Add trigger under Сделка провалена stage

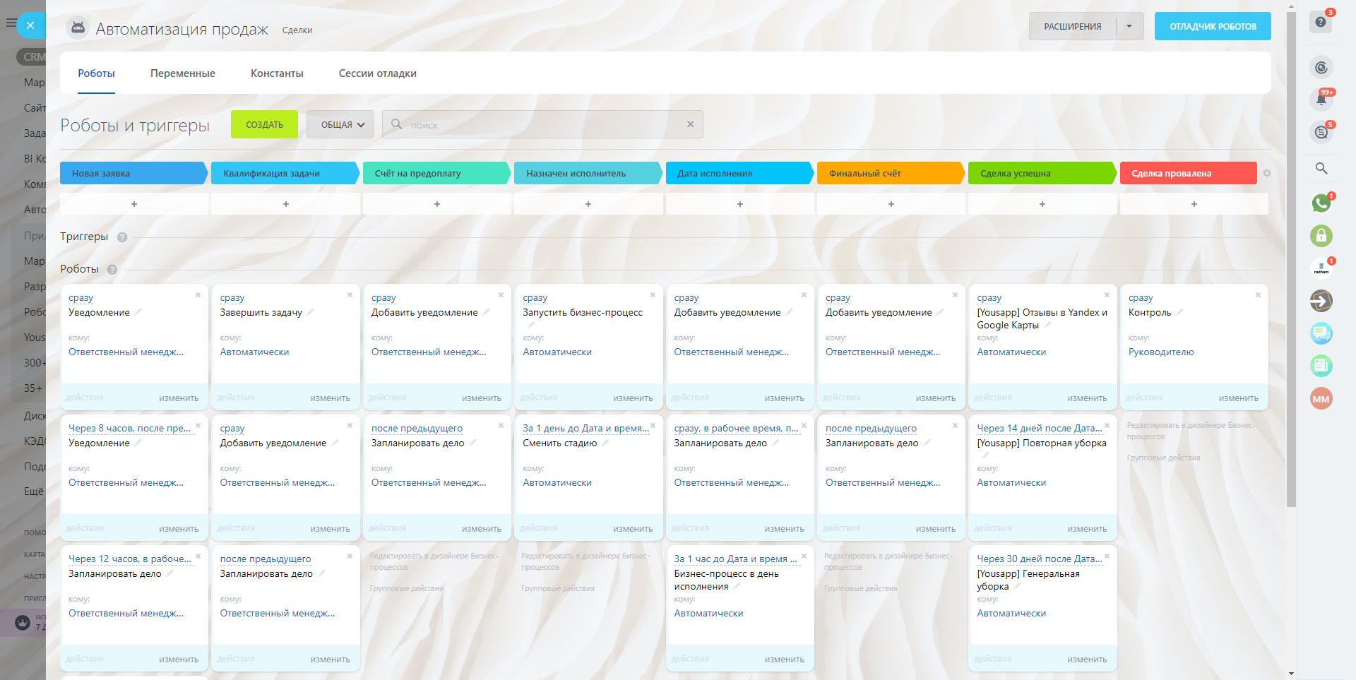point(1194,204)
